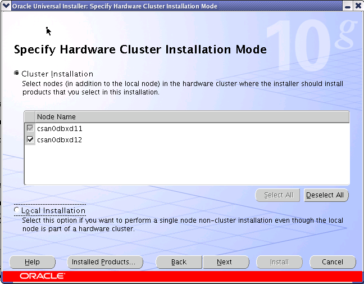364x284 pixels.
Task: Click the Cluster Installation label
Action: (57, 74)
